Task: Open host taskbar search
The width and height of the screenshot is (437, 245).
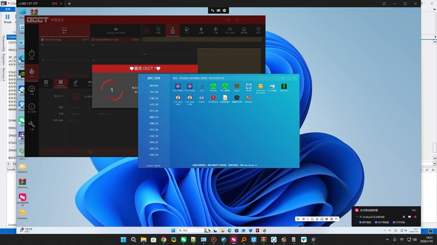Action: point(133,240)
